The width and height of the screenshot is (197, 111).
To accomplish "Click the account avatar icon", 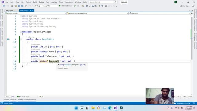I will coord(175,2).
